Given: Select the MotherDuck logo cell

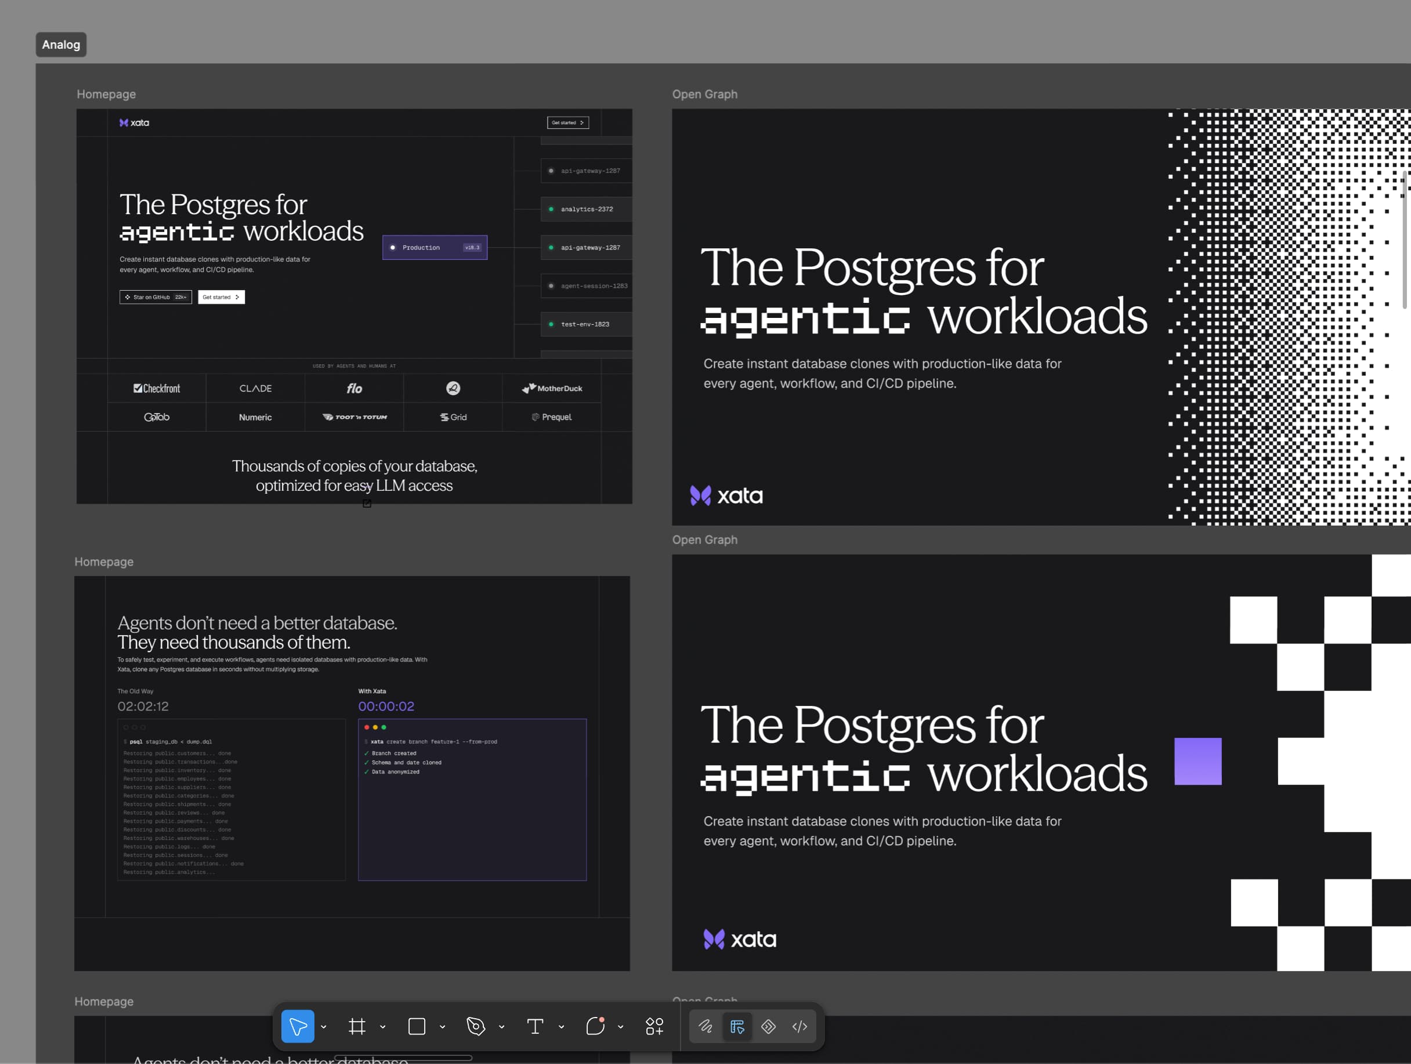Looking at the screenshot, I should [x=552, y=389].
